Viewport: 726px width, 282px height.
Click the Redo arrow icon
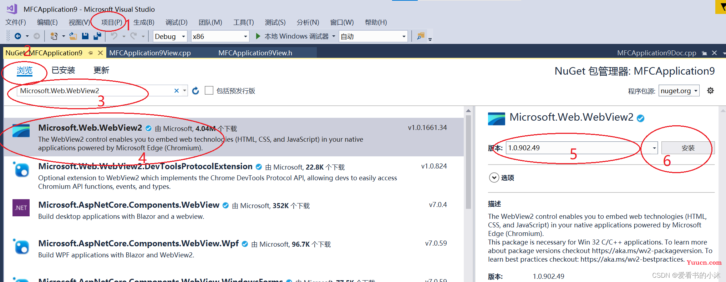pos(133,36)
